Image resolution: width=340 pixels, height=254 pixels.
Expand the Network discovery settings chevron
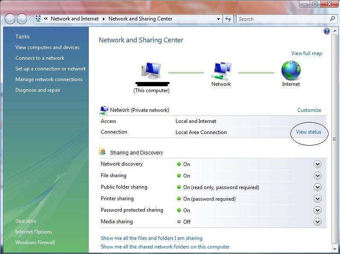317,164
